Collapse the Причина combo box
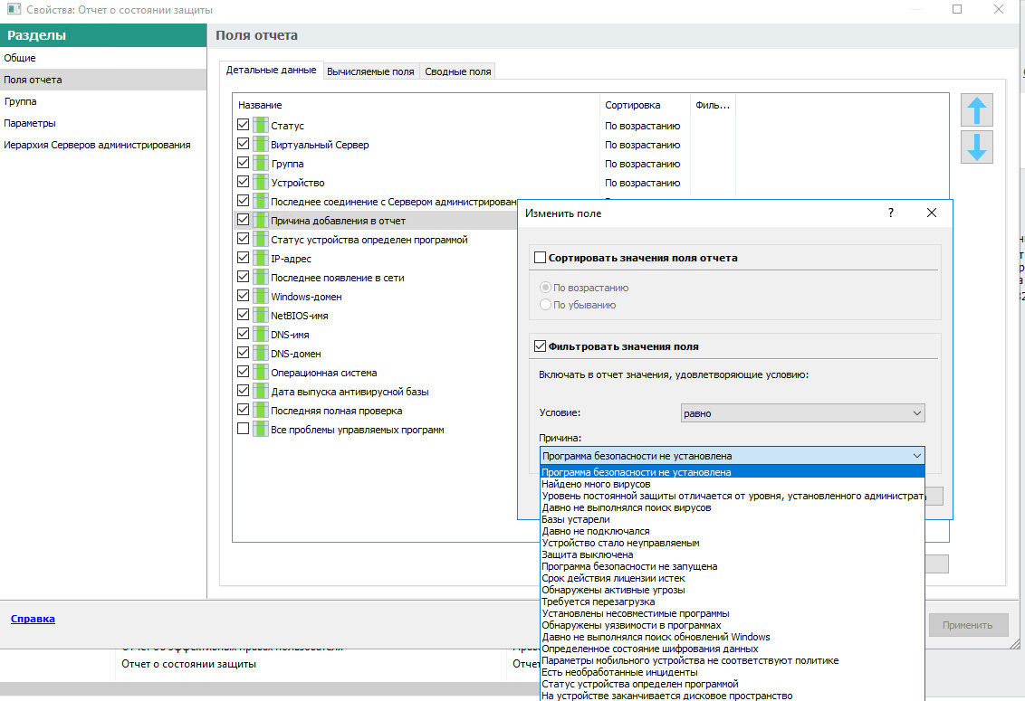This screenshot has height=701, width=1025. point(916,456)
